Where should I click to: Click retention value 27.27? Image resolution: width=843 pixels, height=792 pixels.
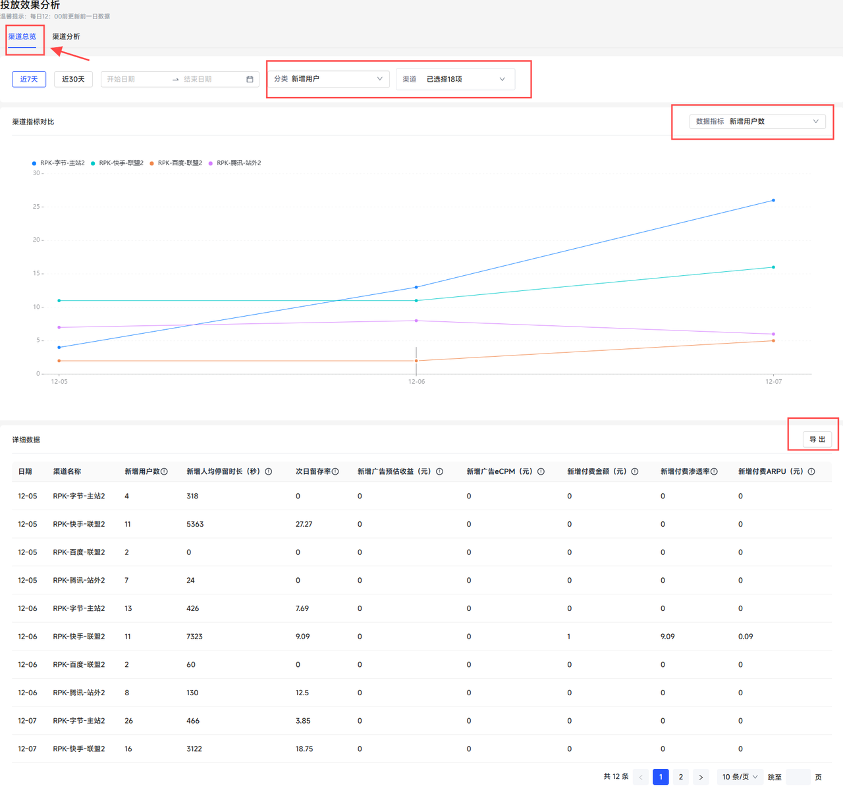click(x=304, y=524)
